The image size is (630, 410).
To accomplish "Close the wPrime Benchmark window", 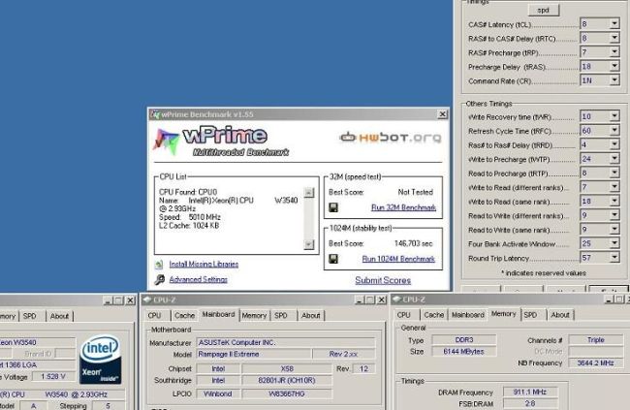I will pyautogui.click(x=442, y=114).
